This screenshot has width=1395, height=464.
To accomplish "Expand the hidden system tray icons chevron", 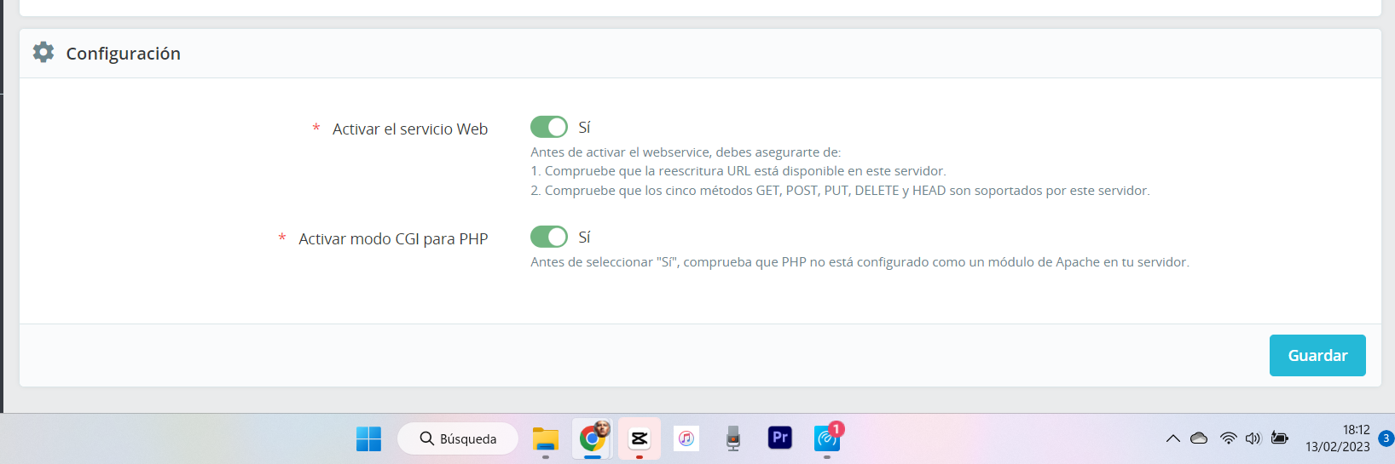I will tap(1173, 438).
